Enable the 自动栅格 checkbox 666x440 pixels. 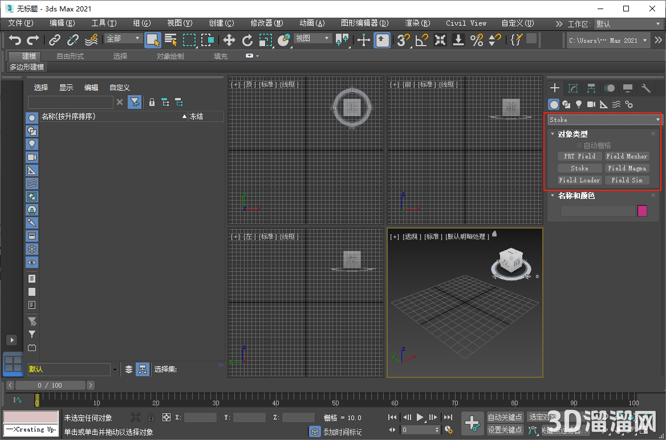tap(579, 145)
